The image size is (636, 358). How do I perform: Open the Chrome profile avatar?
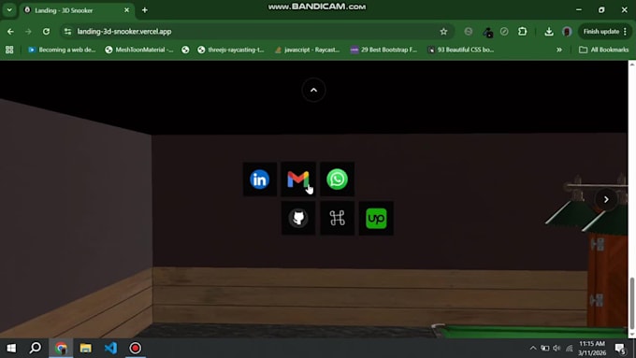(x=567, y=31)
